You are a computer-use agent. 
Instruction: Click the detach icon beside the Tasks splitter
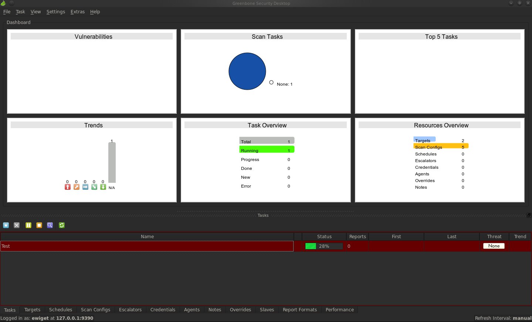529,215
